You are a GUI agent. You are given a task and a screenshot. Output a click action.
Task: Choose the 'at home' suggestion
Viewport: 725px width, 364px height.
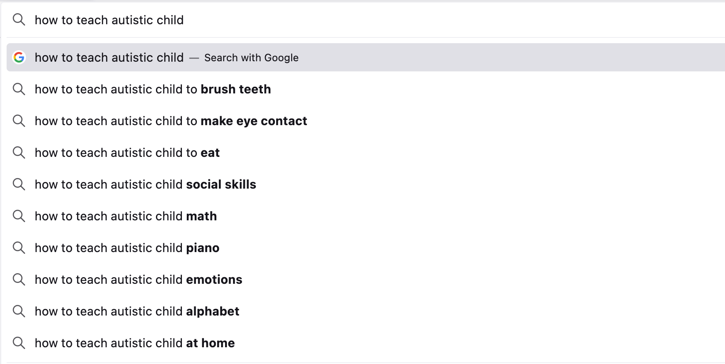click(135, 343)
